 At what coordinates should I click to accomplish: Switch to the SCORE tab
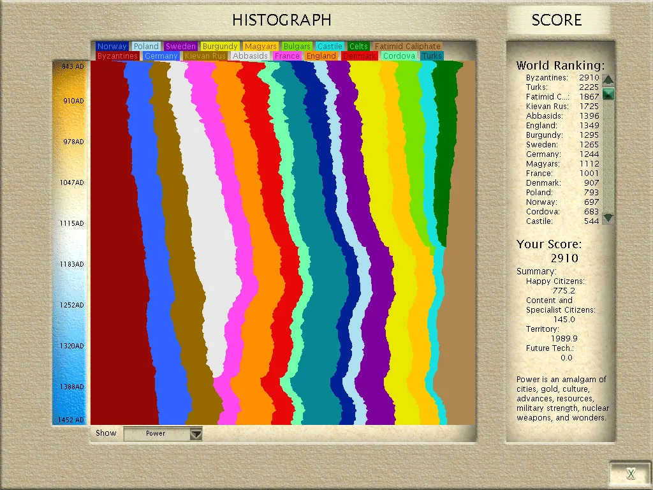tap(556, 20)
